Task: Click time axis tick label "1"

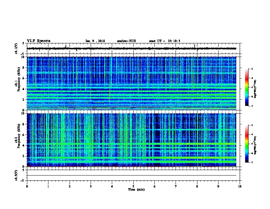Action: pos(48,186)
